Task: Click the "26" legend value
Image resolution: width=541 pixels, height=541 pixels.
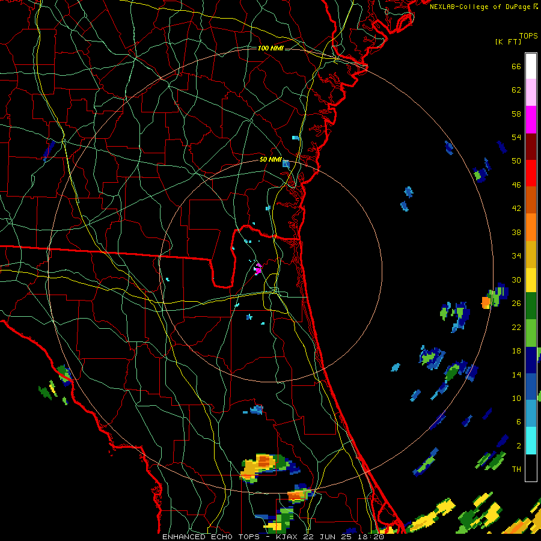Action: [516, 304]
